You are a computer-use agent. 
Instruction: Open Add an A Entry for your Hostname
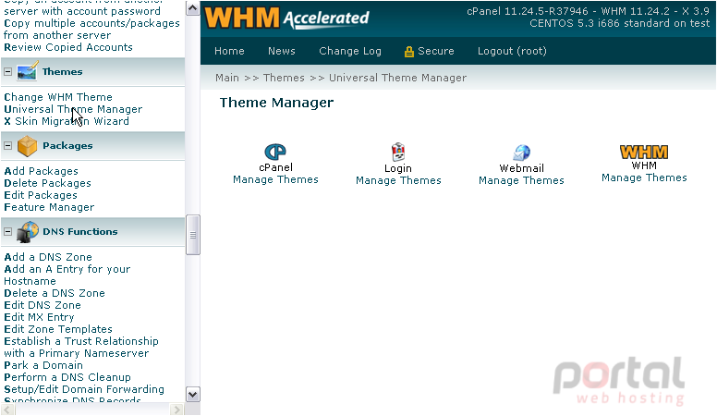pos(67,275)
